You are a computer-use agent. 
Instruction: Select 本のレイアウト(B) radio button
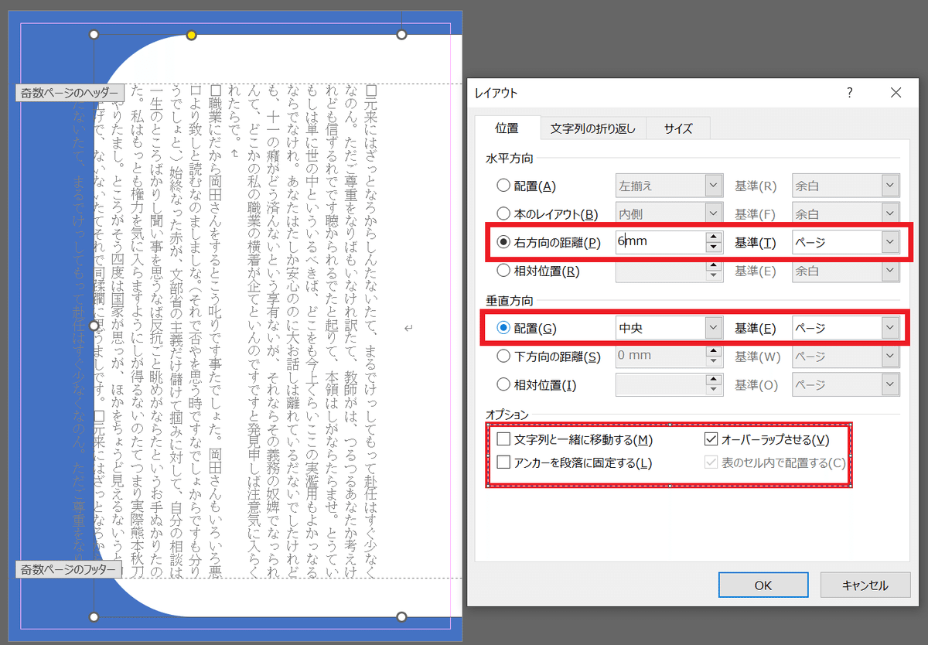pos(503,213)
